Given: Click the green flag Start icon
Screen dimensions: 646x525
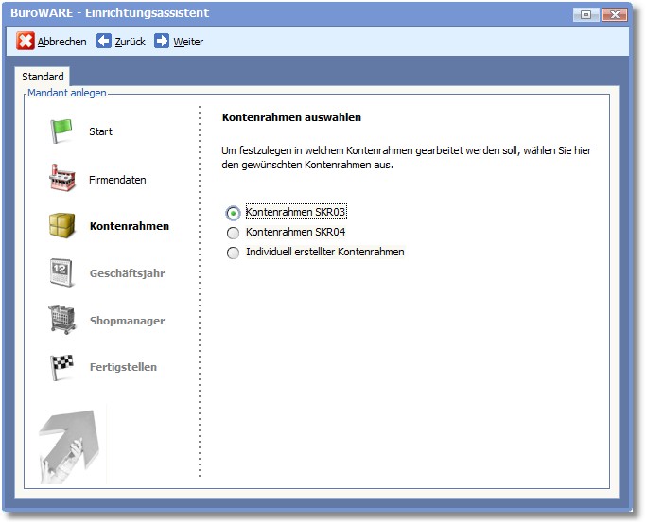Looking at the screenshot, I should click(61, 131).
